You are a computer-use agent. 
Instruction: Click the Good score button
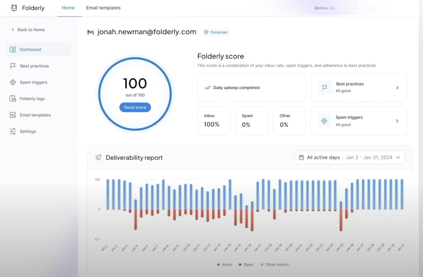[135, 107]
